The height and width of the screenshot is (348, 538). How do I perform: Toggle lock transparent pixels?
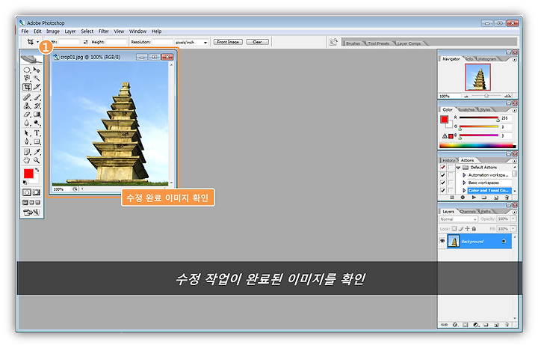click(x=454, y=228)
